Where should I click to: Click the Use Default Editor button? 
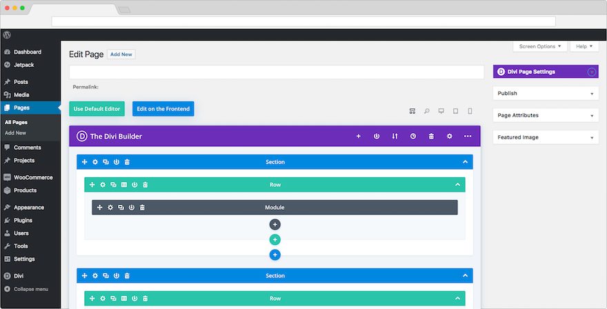97,109
